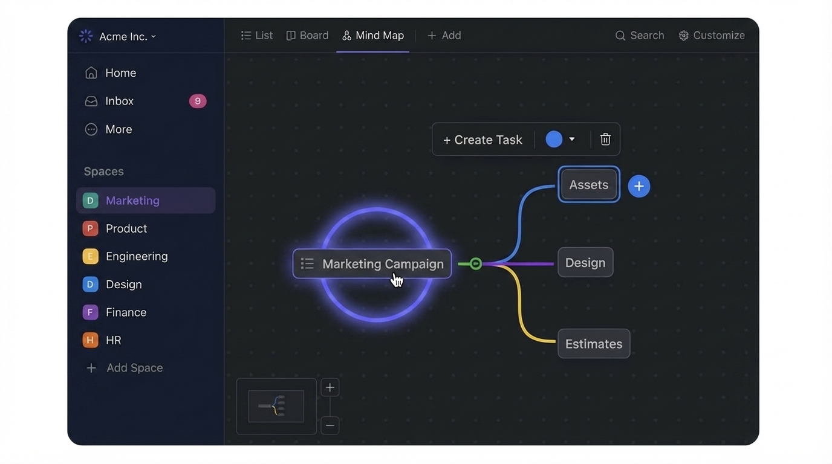Click the trash delete icon in node toolbar

click(605, 140)
